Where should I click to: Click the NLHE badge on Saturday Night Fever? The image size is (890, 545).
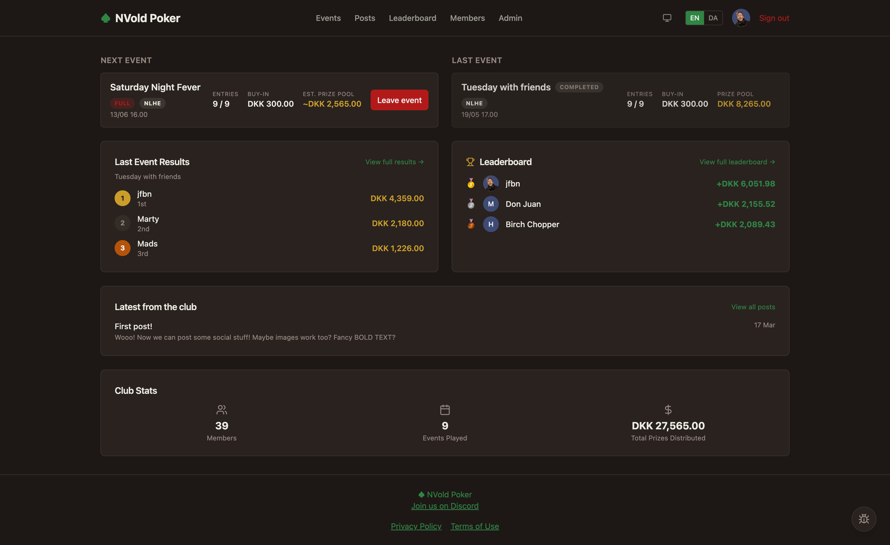point(152,103)
